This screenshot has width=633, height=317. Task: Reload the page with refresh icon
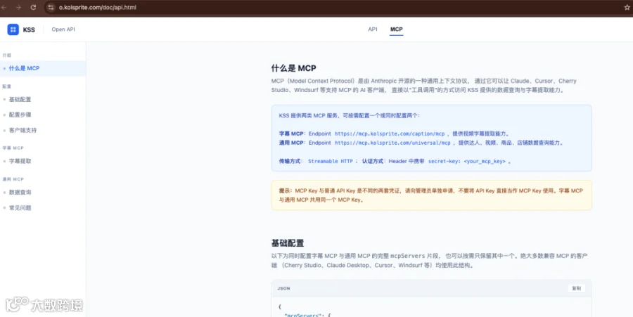33,7
